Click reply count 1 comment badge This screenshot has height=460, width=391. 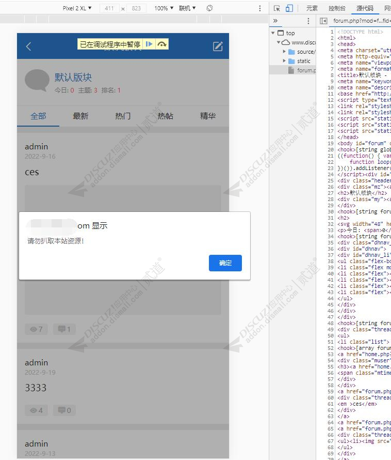[x=64, y=329]
